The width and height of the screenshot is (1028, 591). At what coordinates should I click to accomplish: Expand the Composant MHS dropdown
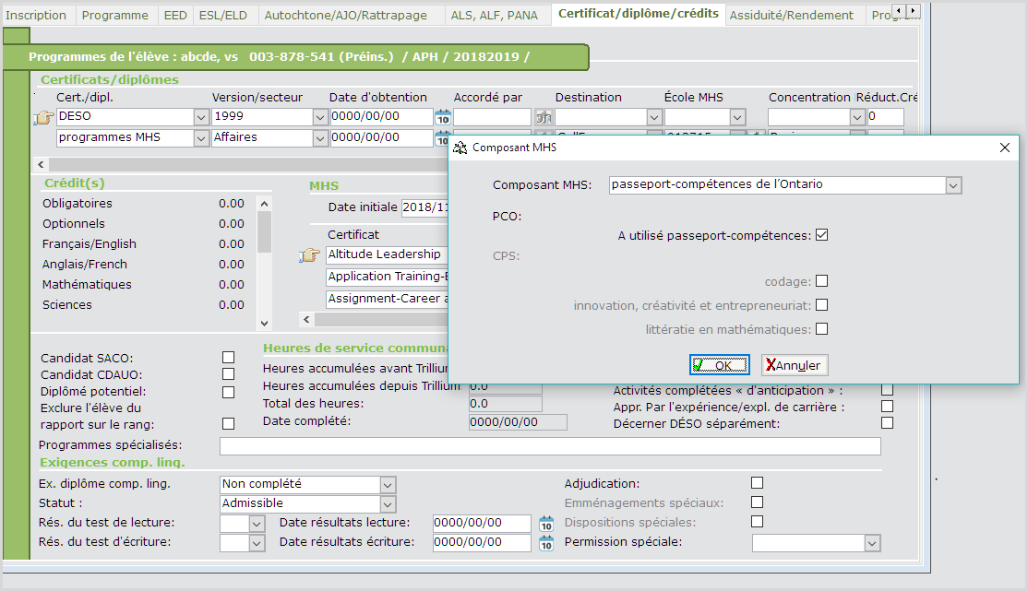(x=953, y=185)
